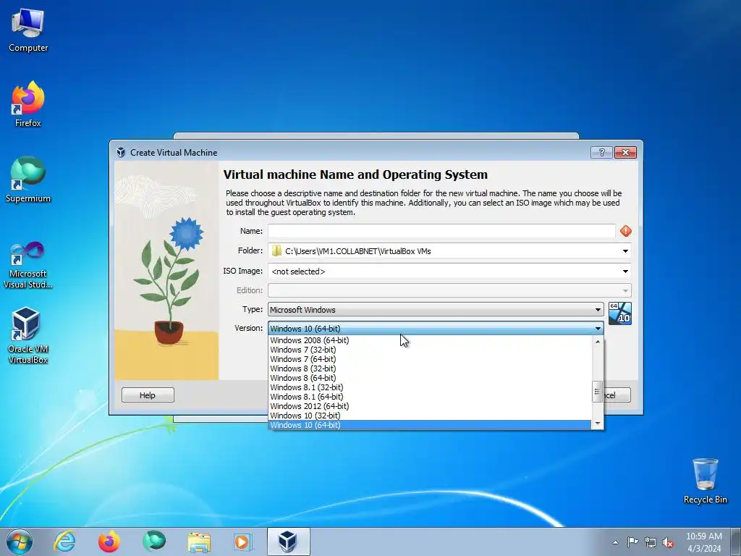741x556 pixels.
Task: Click the Windows Start orb
Action: [20, 542]
